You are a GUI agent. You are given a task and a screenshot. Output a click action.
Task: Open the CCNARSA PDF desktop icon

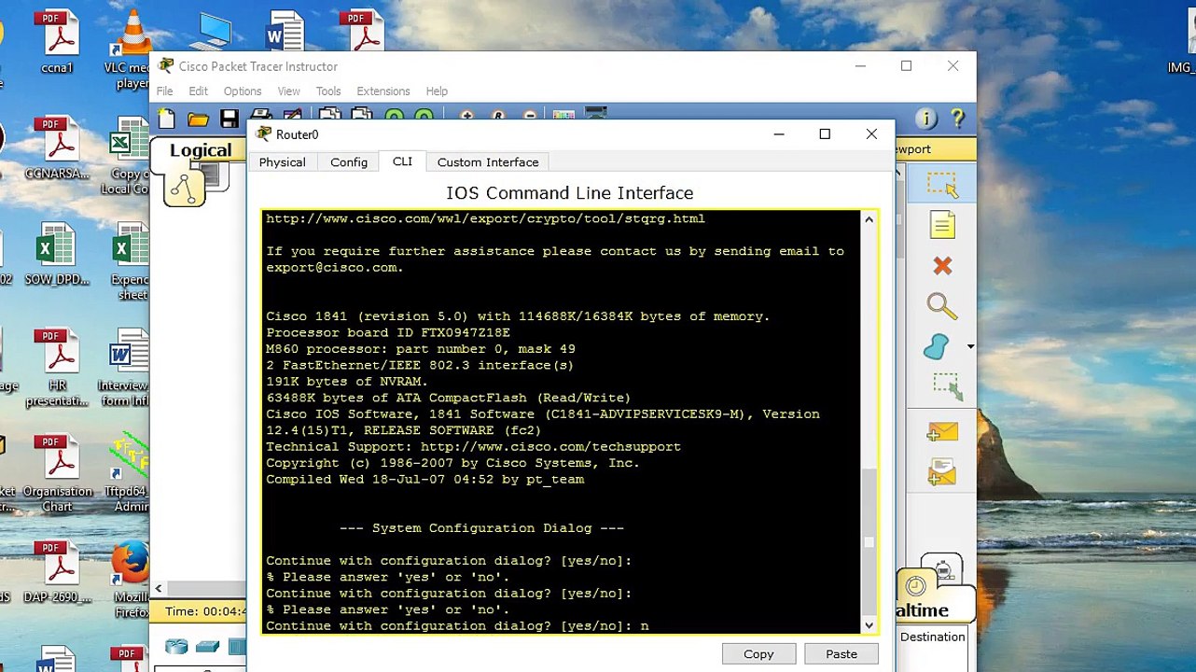pyautogui.click(x=58, y=149)
